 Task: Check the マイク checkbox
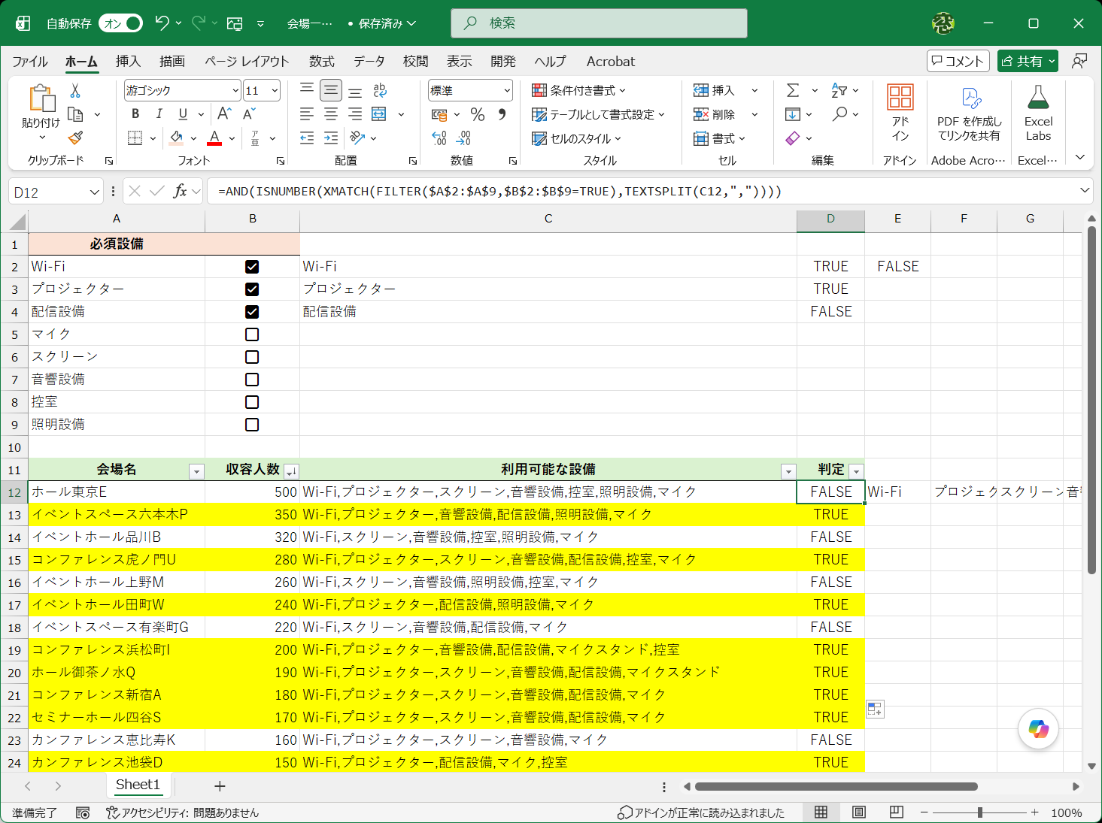coord(252,334)
